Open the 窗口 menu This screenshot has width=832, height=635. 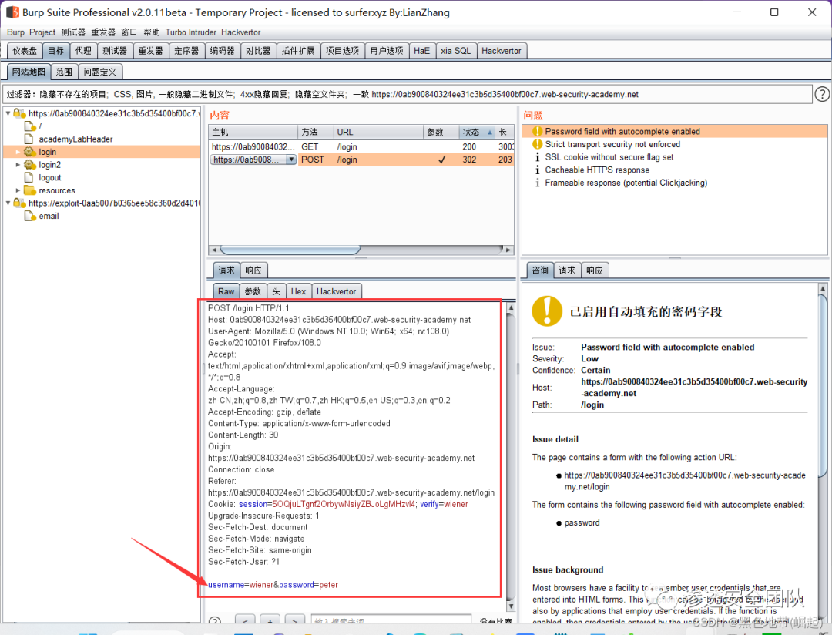pyautogui.click(x=129, y=32)
